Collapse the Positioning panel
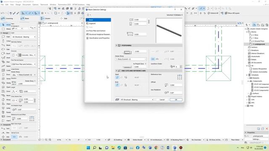 click(x=116, y=45)
